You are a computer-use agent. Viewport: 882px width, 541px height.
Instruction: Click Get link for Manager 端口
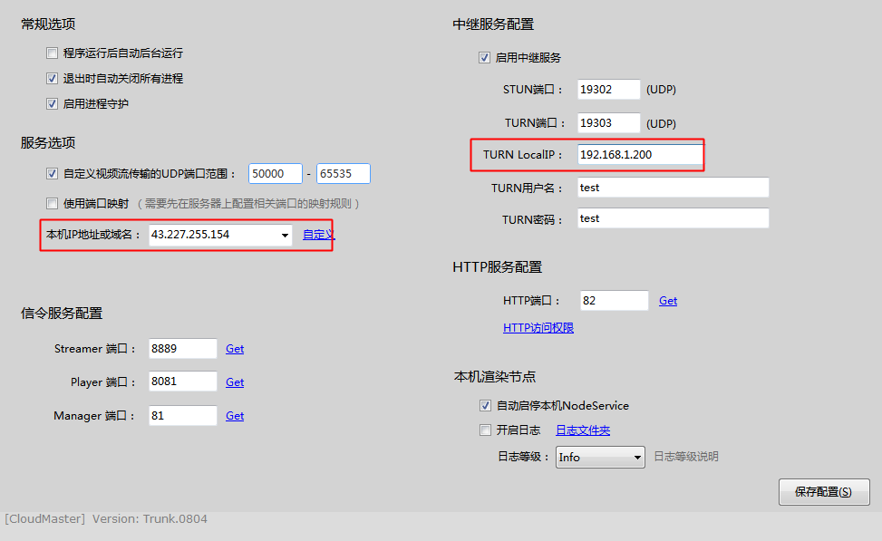coord(235,416)
